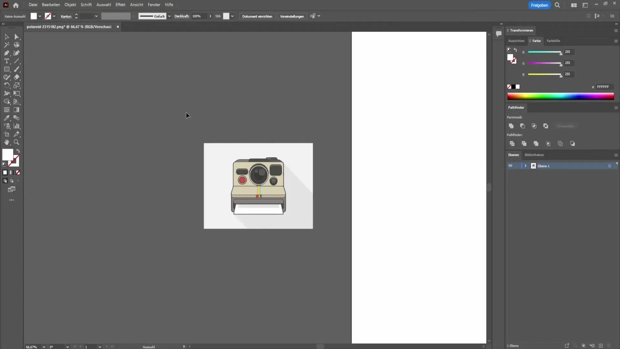Select the Column Graph tool

[x=17, y=126]
